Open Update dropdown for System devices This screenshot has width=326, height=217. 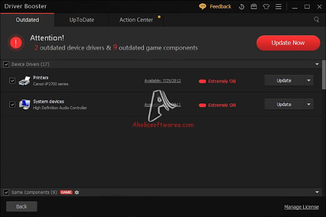(x=309, y=104)
